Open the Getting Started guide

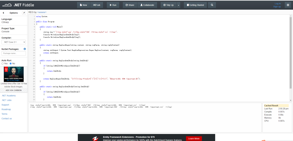click(x=195, y=5)
